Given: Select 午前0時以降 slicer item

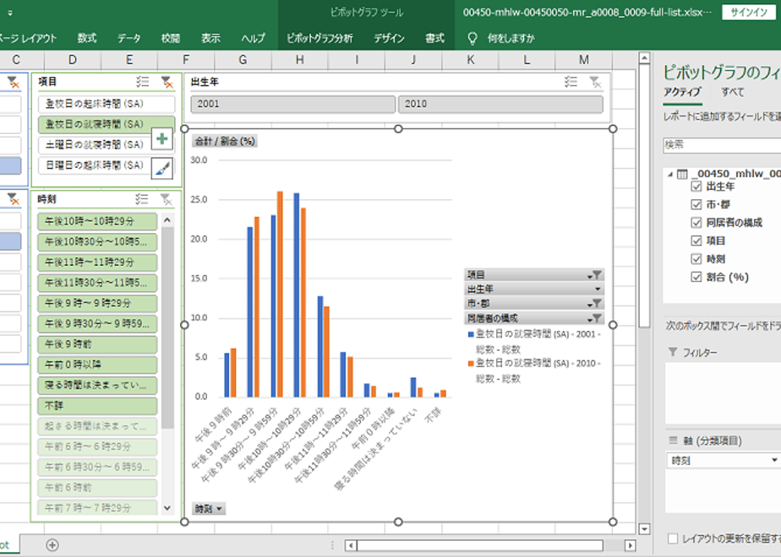Looking at the screenshot, I should coord(97,365).
